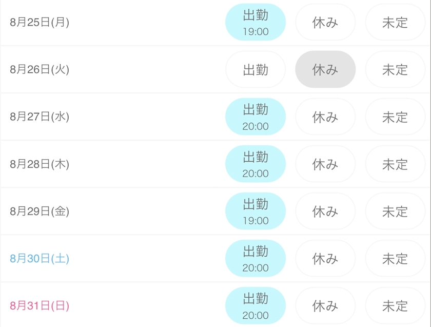Mark 8月30日(土) as 休み
This screenshot has height=327, width=431.
(325, 259)
